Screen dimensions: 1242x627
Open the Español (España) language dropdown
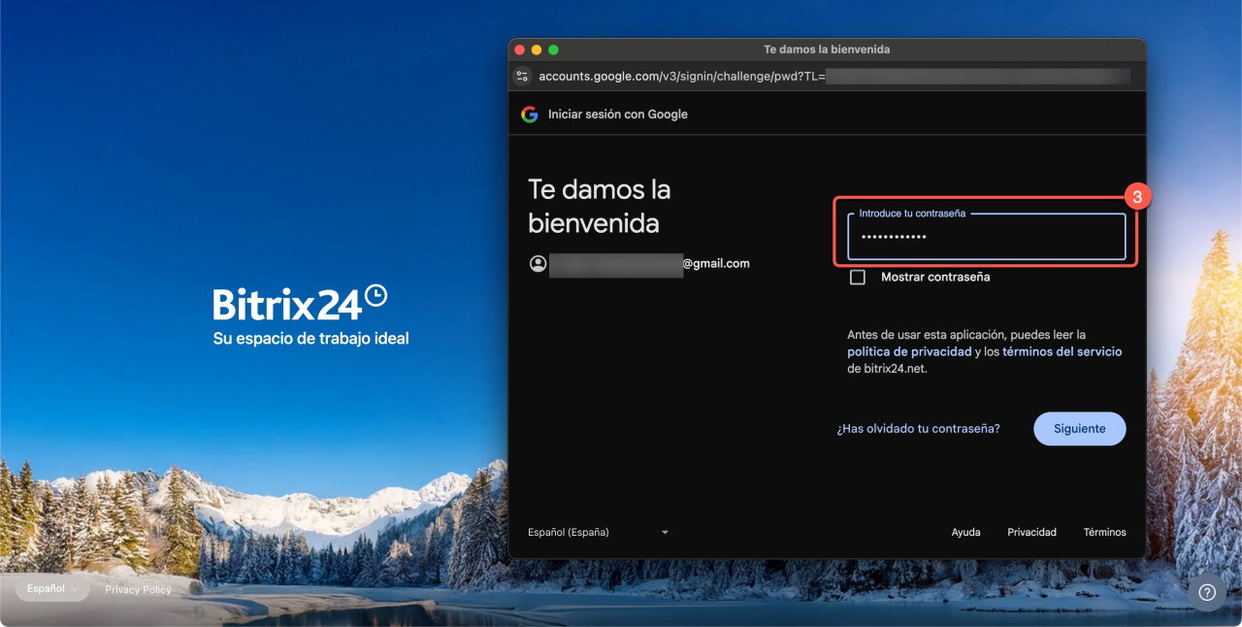[x=598, y=532]
